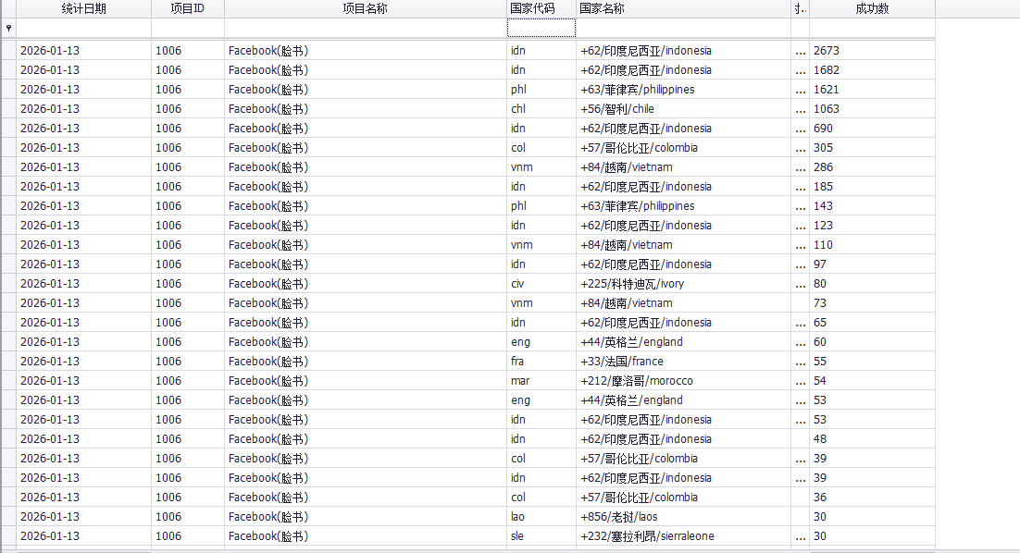Screen dimensions: 1020x553
Task: Click the cell showing 123
Action: (872, 226)
